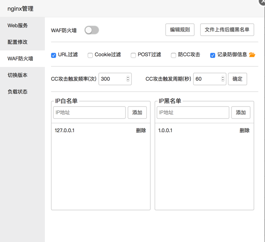The image size is (265, 242).
Task: Toggle the WAF防火墙 switch on
Action: pyautogui.click(x=92, y=30)
